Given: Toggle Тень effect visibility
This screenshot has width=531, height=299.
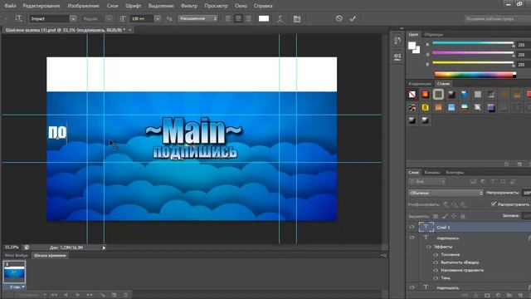Looking at the screenshot, I should [436, 278].
